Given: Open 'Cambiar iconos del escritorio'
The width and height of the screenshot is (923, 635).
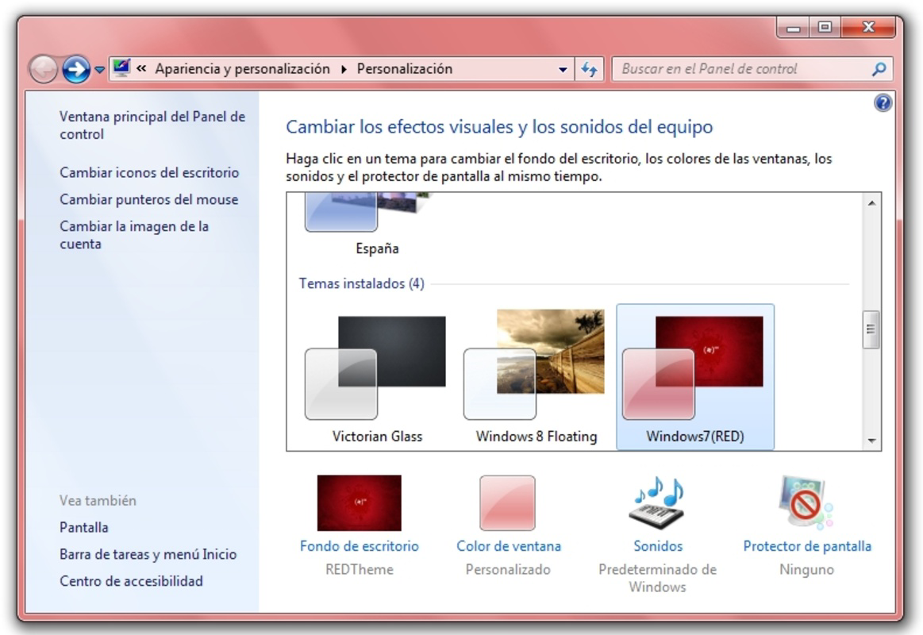Looking at the screenshot, I should tap(149, 172).
